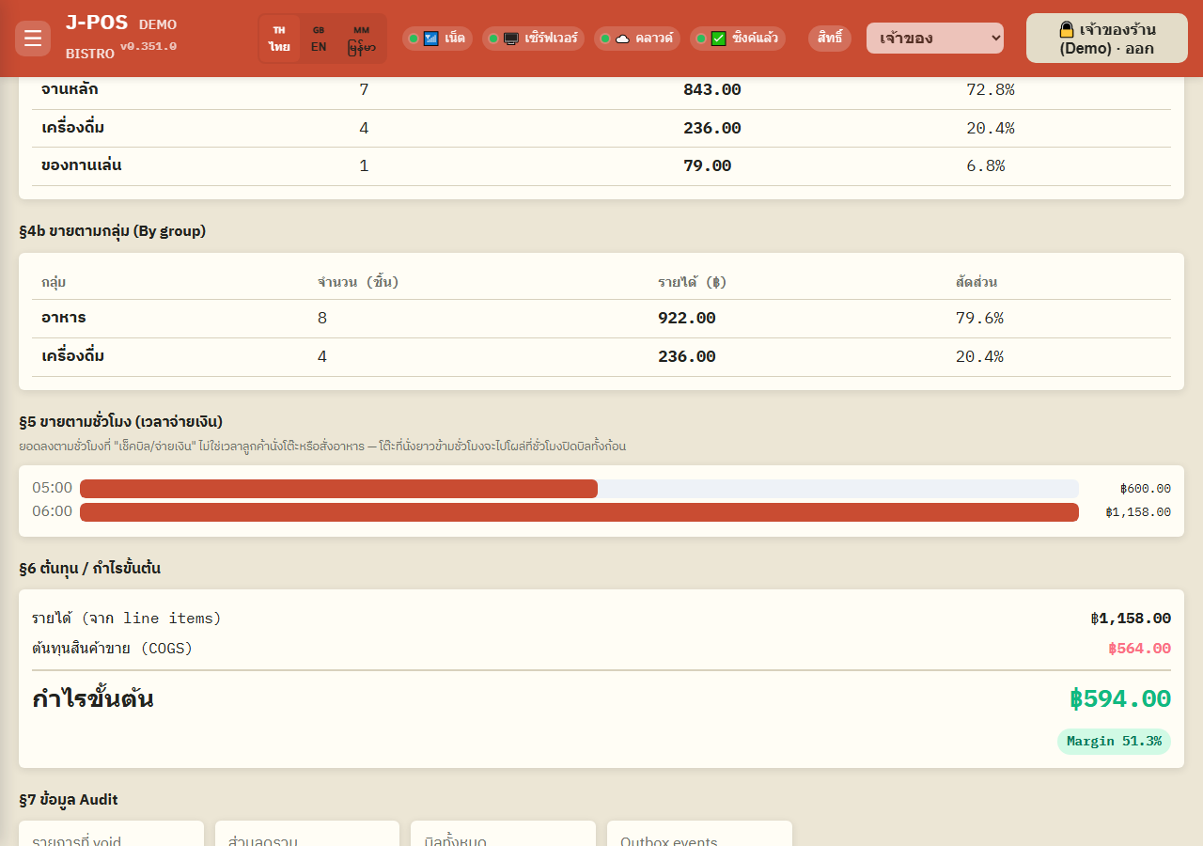Viewport: 1203px width, 846px height.
Task: Click the synced (ซิงค์แล้ว) checkmark indicator
Action: tap(718, 39)
